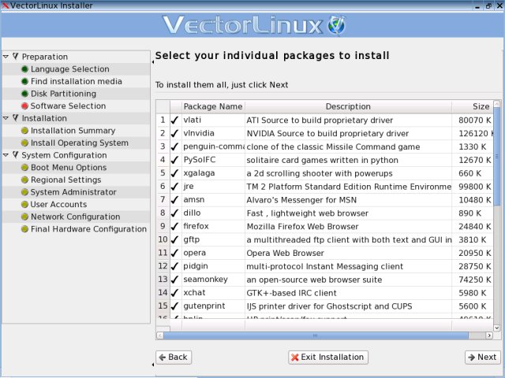Select User Accounts in the sidebar
The width and height of the screenshot is (505, 378).
(x=58, y=205)
